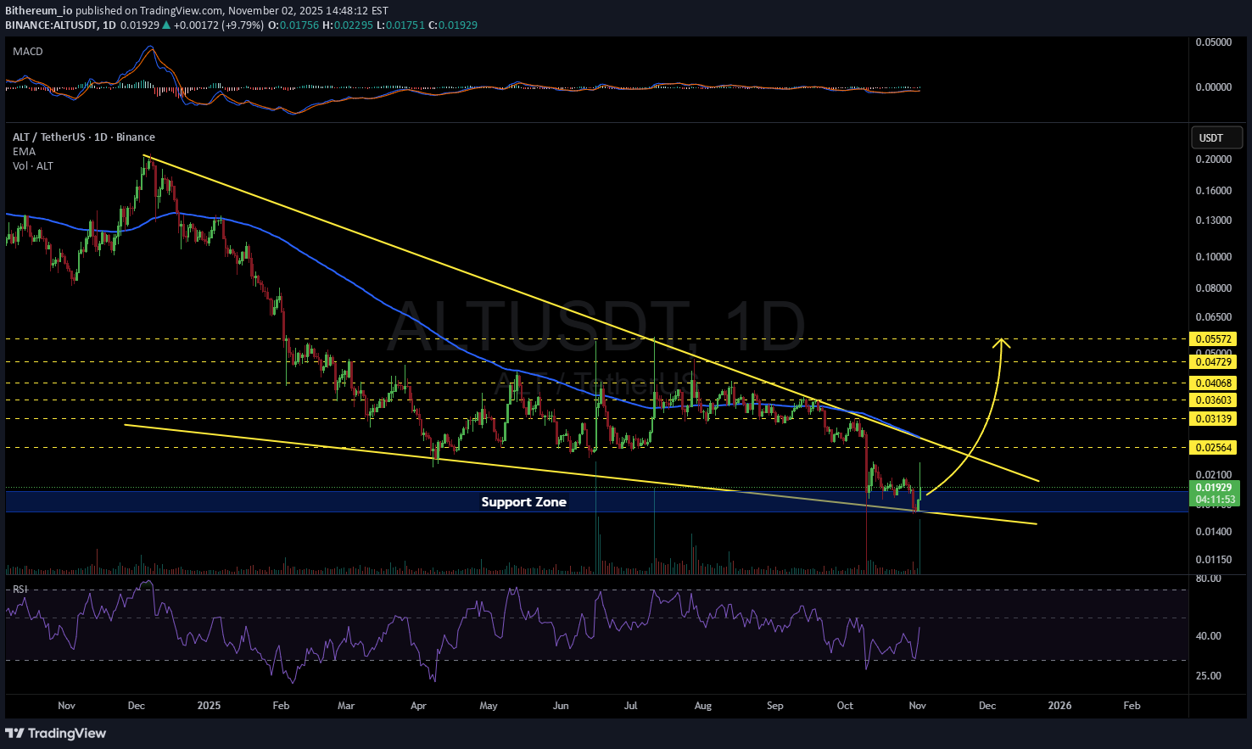Screen dimensions: 1252x749
Task: Click the BINANCE:ALTUSDT ticker in the header
Action: 51,25
